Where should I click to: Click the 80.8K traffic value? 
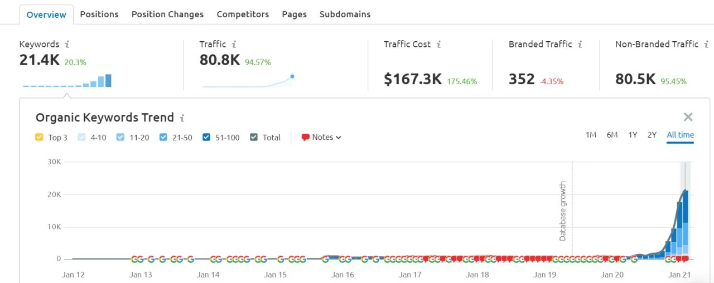coord(220,61)
